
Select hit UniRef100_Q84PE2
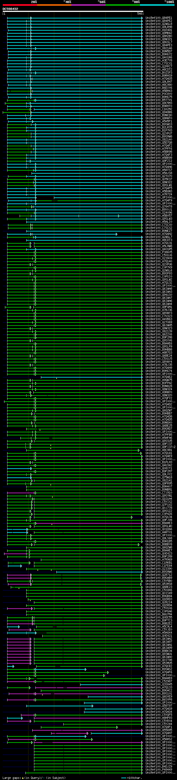(159, 21)
